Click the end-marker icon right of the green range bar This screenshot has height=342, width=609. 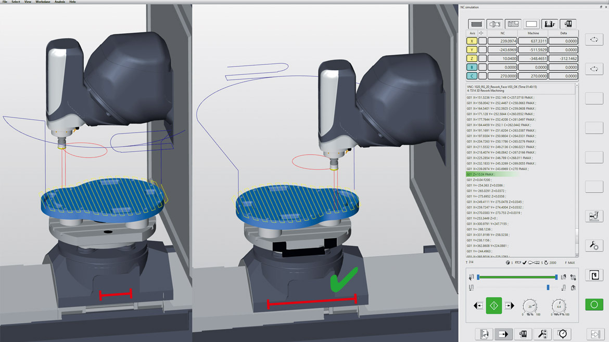pos(563,277)
